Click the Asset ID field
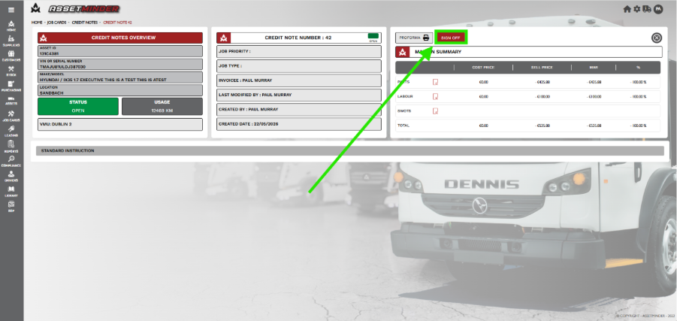The height and width of the screenshot is (321, 677). coord(120,51)
